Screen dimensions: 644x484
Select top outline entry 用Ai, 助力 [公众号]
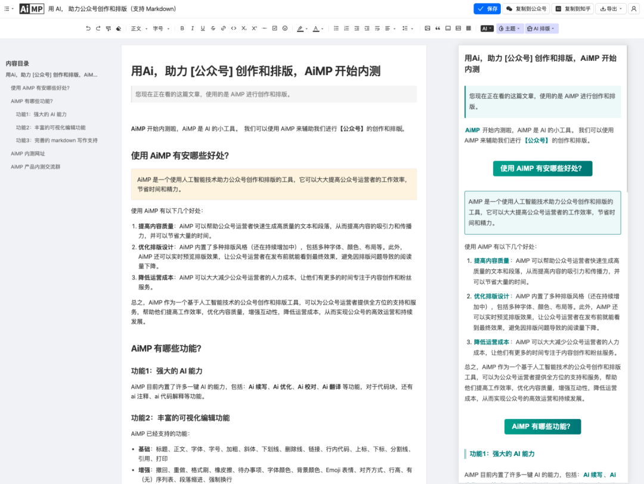coord(51,75)
